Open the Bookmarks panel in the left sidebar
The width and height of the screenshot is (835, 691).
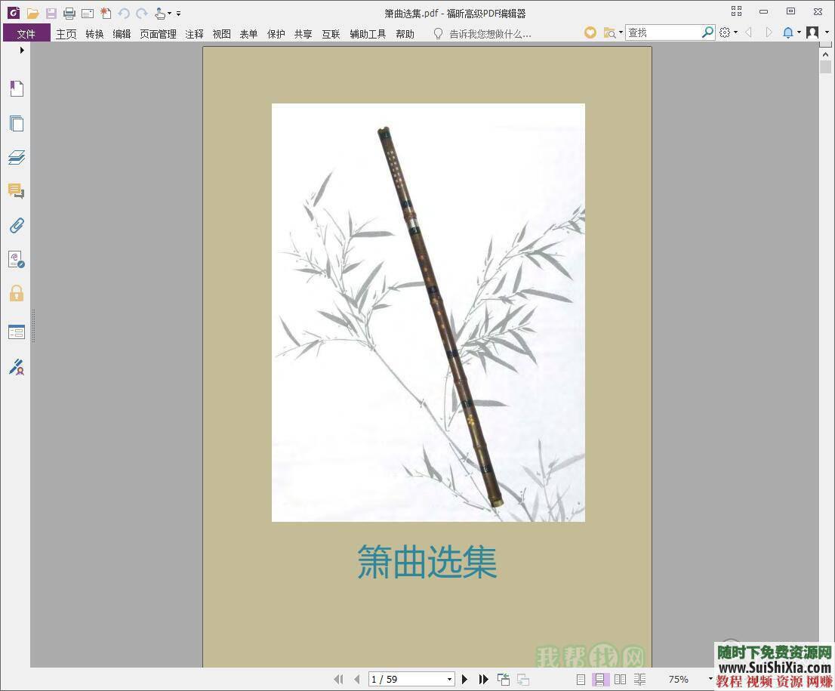pos(17,88)
